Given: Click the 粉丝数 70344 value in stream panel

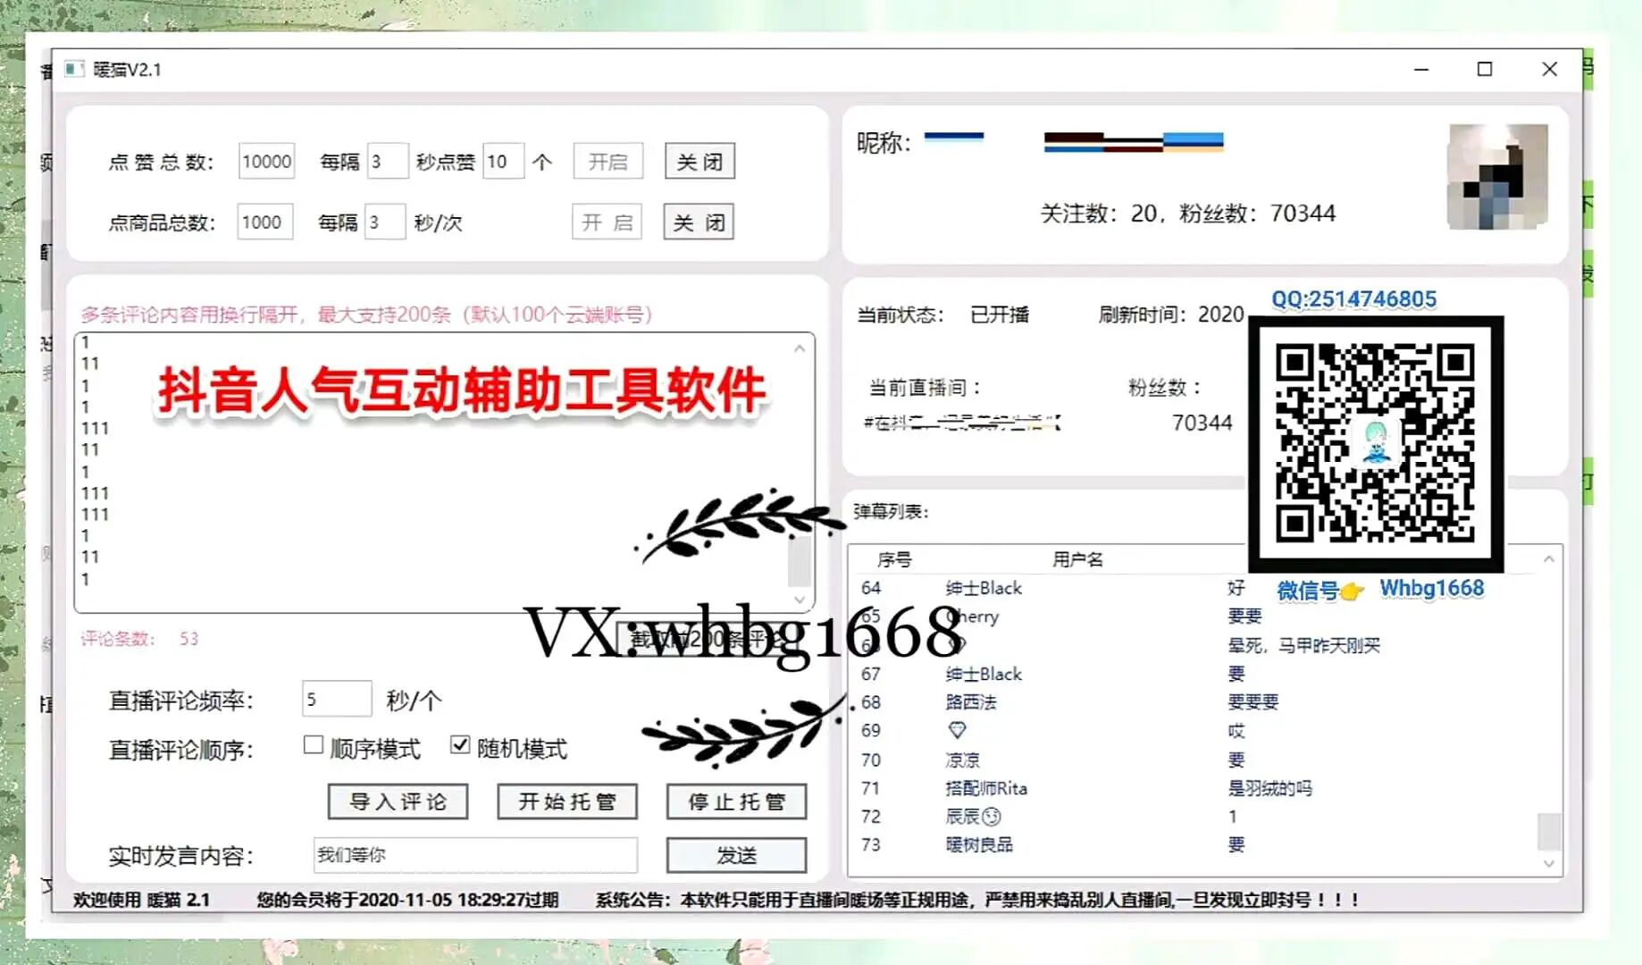Looking at the screenshot, I should point(1202,423).
